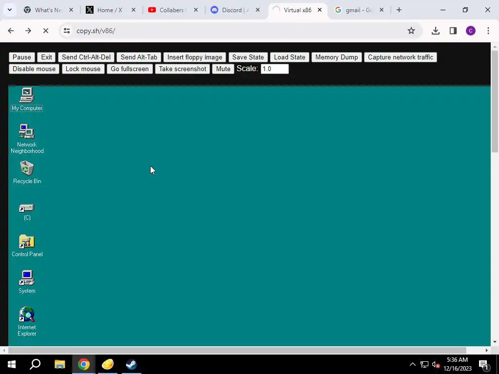Switch to the Discord tab
This screenshot has height=374, width=499.
click(235, 10)
